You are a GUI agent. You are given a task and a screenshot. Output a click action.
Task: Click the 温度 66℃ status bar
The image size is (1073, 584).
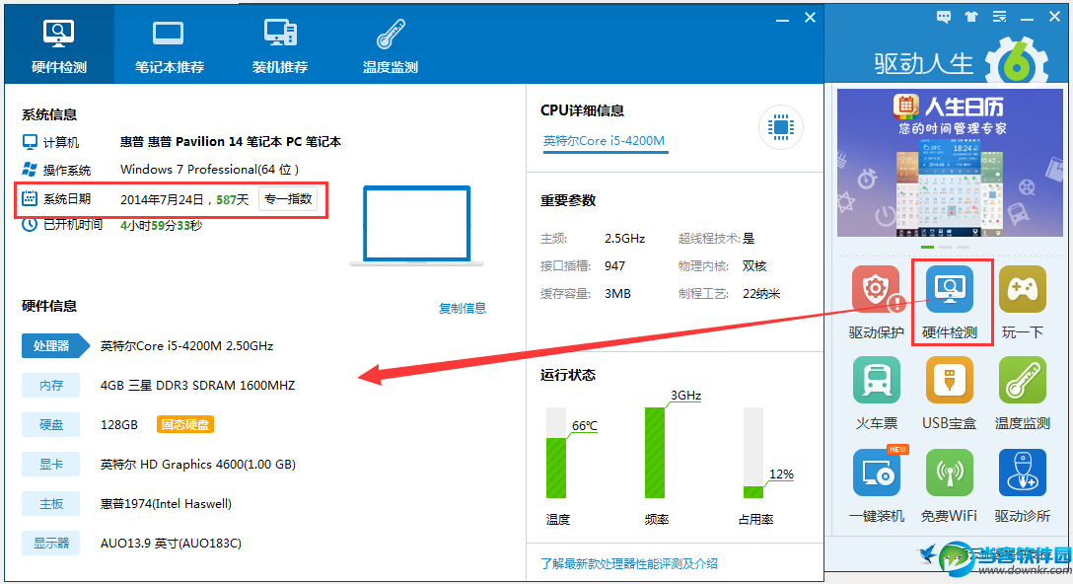tap(556, 453)
